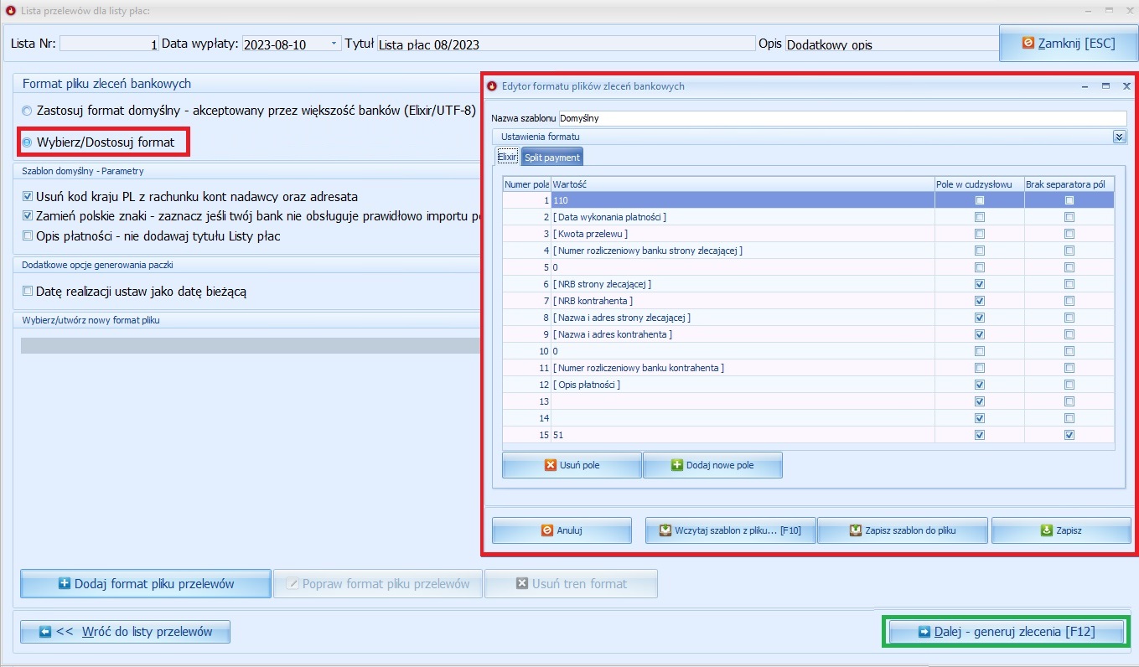
Task: Click the Anuluj button icon
Action: 547,530
